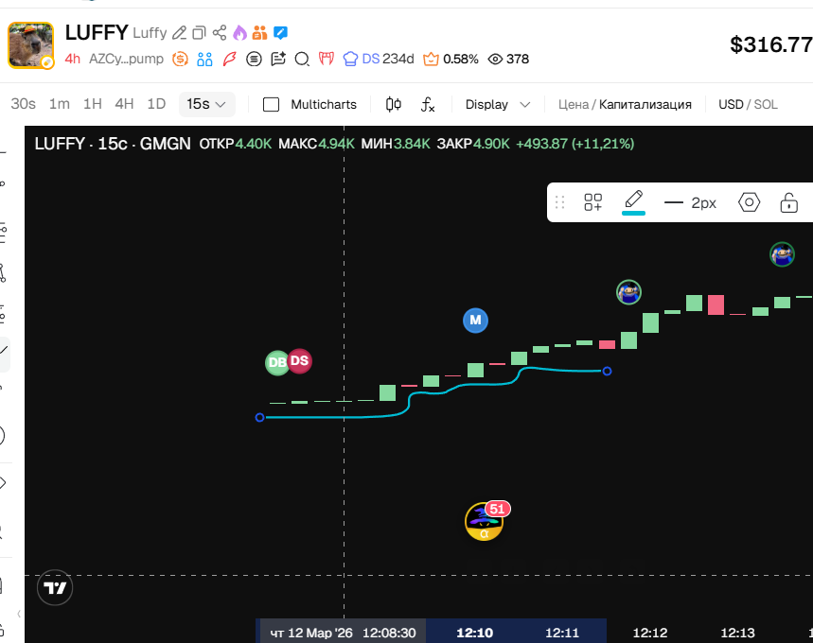Switch chart to Цена mode
813x643 pixels.
(574, 105)
